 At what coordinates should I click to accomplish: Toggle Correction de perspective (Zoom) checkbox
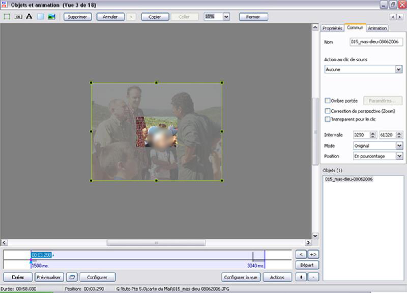[x=328, y=111]
